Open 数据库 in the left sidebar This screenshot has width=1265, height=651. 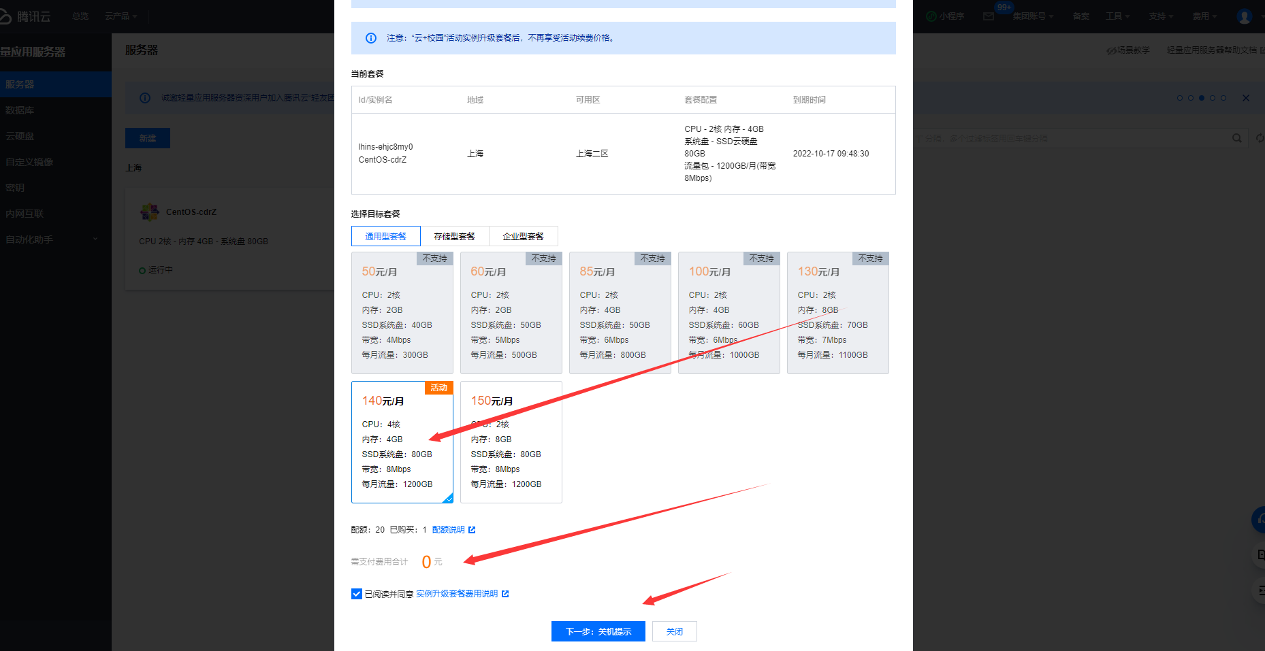pyautogui.click(x=56, y=110)
